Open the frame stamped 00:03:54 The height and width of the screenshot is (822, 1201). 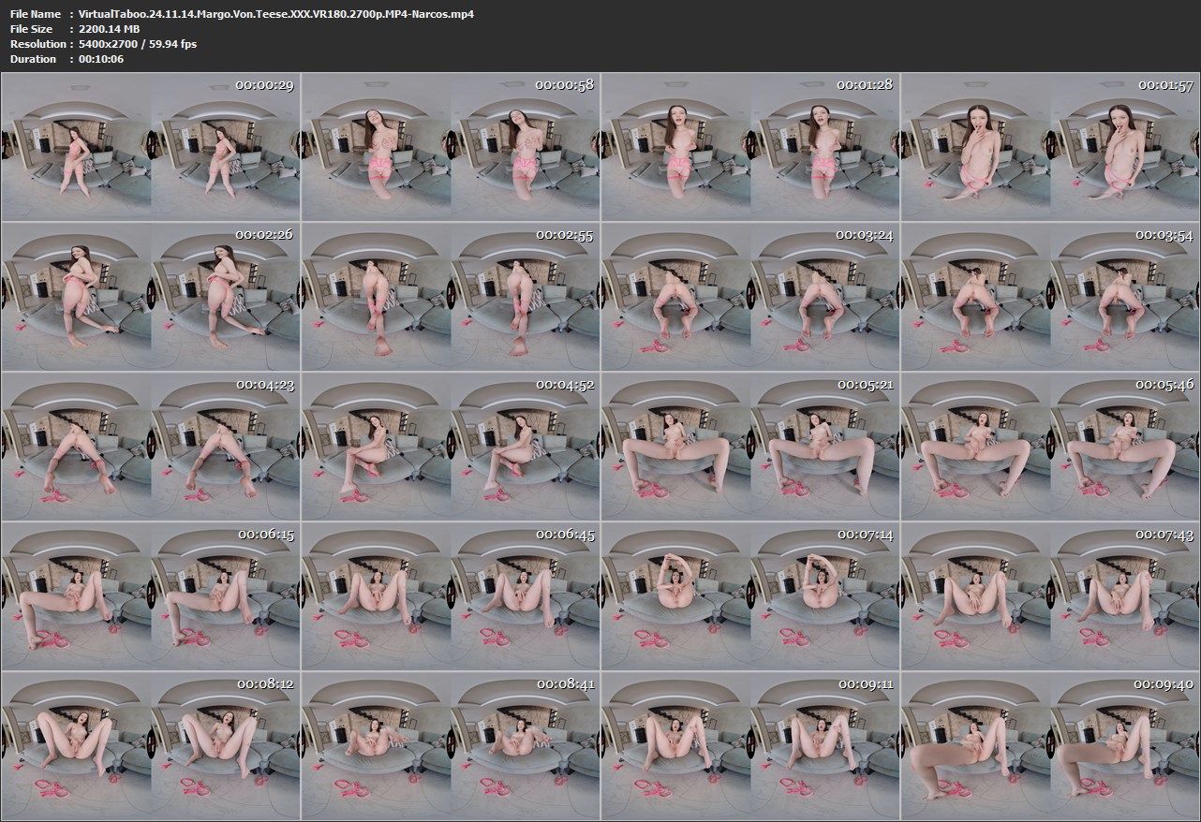1050,296
